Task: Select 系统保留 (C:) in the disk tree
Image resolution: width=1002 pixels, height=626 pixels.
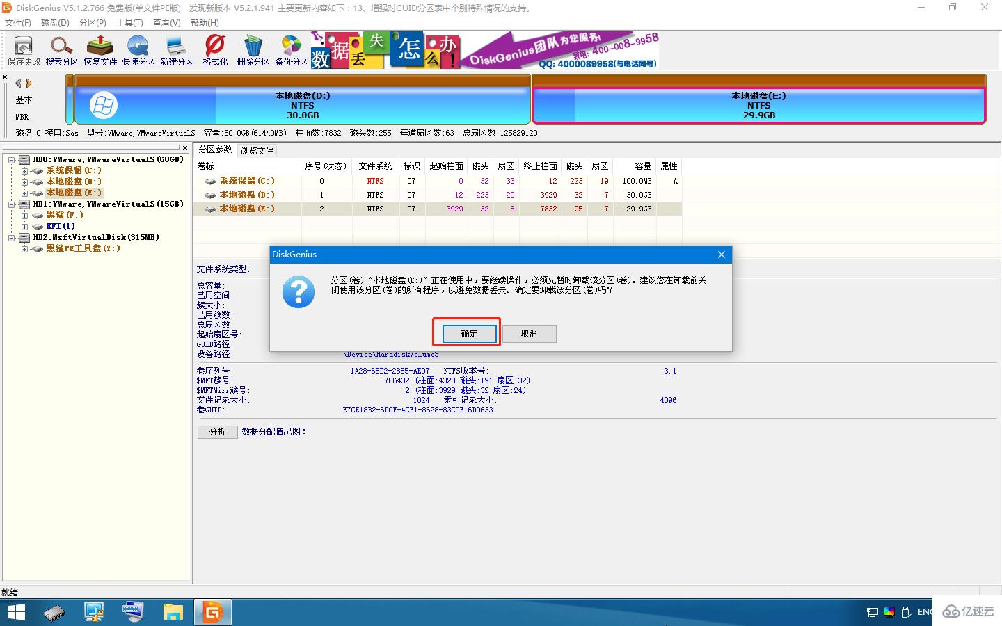Action: click(74, 170)
